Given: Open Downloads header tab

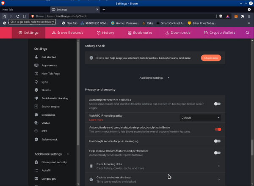Looking at the screenshot, I should 178,33.
